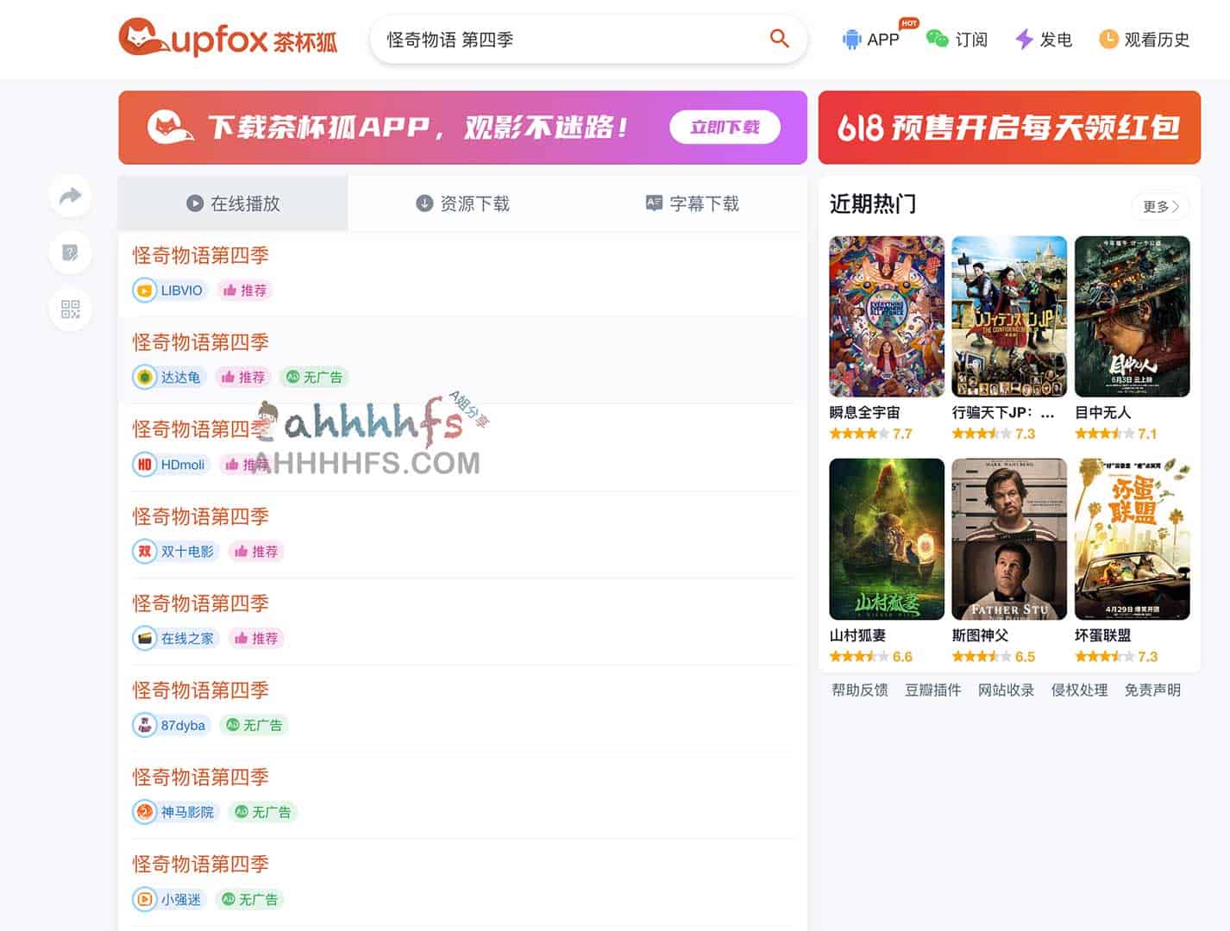1230x931 pixels.
Task: Open the 斯图神父 poster
Action: [x=1009, y=539]
